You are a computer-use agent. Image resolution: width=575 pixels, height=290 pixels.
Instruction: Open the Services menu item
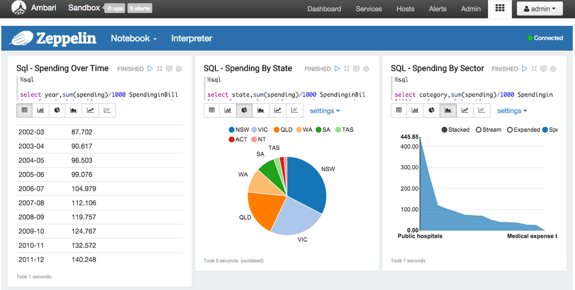pos(368,9)
